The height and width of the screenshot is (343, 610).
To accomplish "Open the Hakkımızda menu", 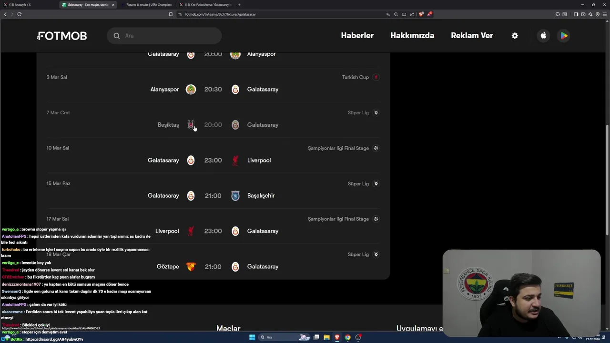I will (x=412, y=36).
